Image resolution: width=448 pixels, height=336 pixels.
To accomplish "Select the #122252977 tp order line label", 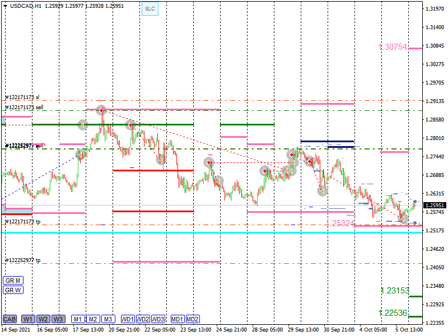I will (x=22, y=260).
